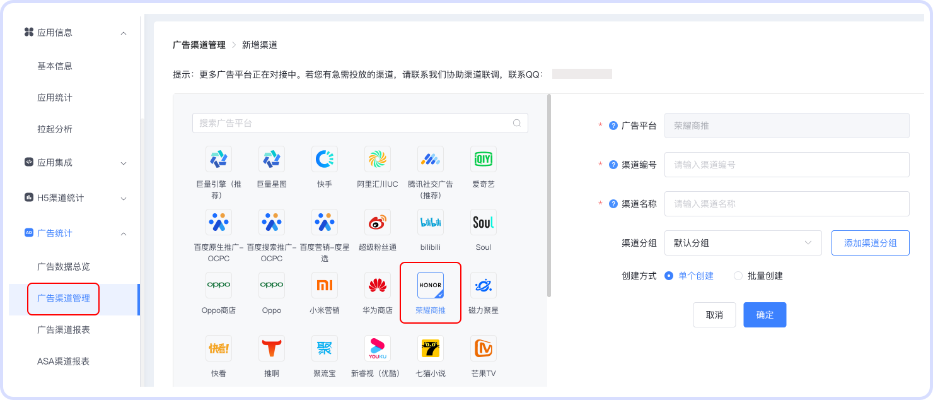Pick the 小米营销 platform icon
The height and width of the screenshot is (400, 933).
coord(325,285)
